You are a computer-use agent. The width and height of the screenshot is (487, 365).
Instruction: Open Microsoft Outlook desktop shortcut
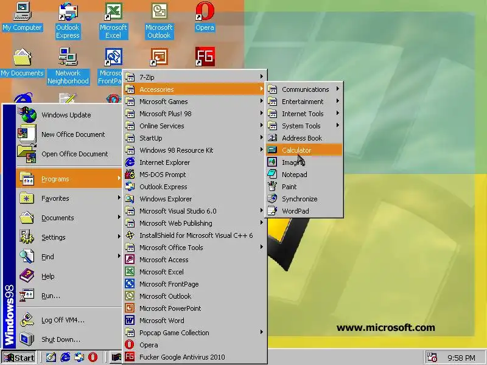(x=159, y=21)
